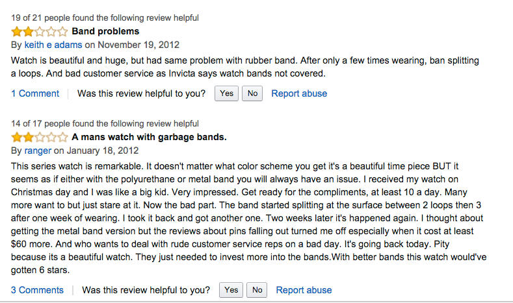Open the 1 Comment link
Viewport: 513px width, 303px height.
[x=35, y=93]
